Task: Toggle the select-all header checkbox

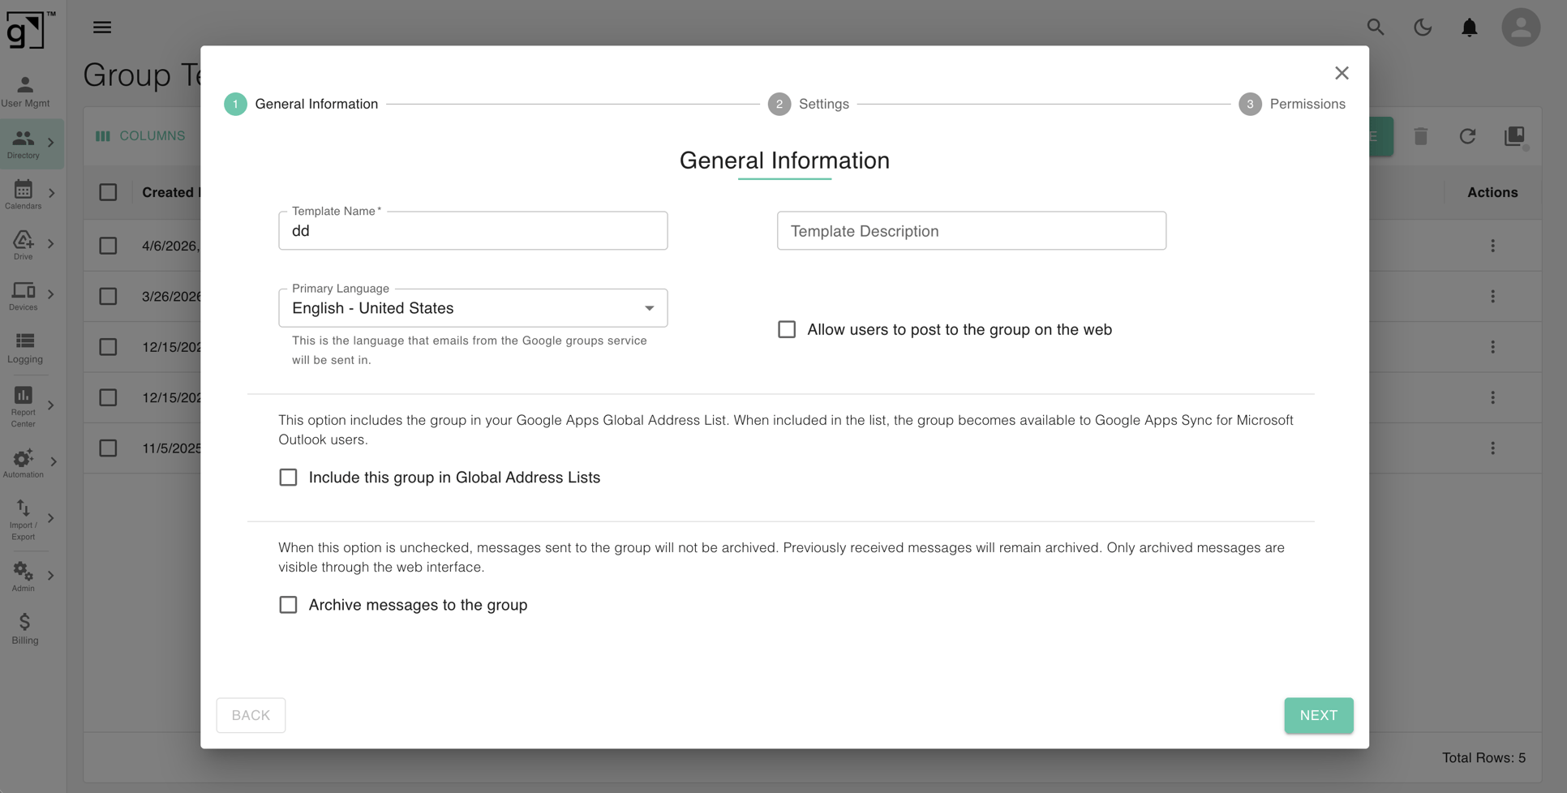Action: (x=108, y=192)
